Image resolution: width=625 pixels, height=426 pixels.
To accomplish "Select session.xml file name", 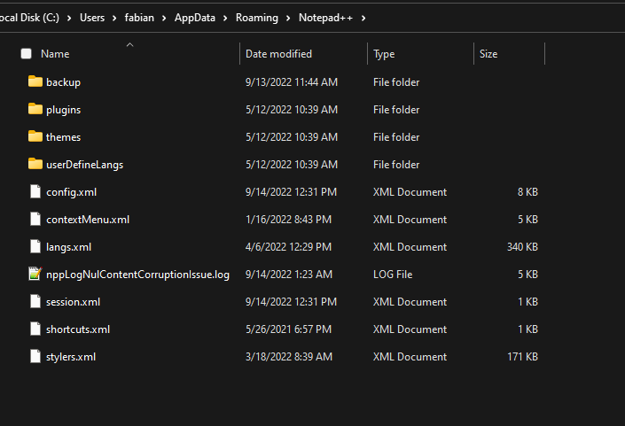I will tap(73, 302).
